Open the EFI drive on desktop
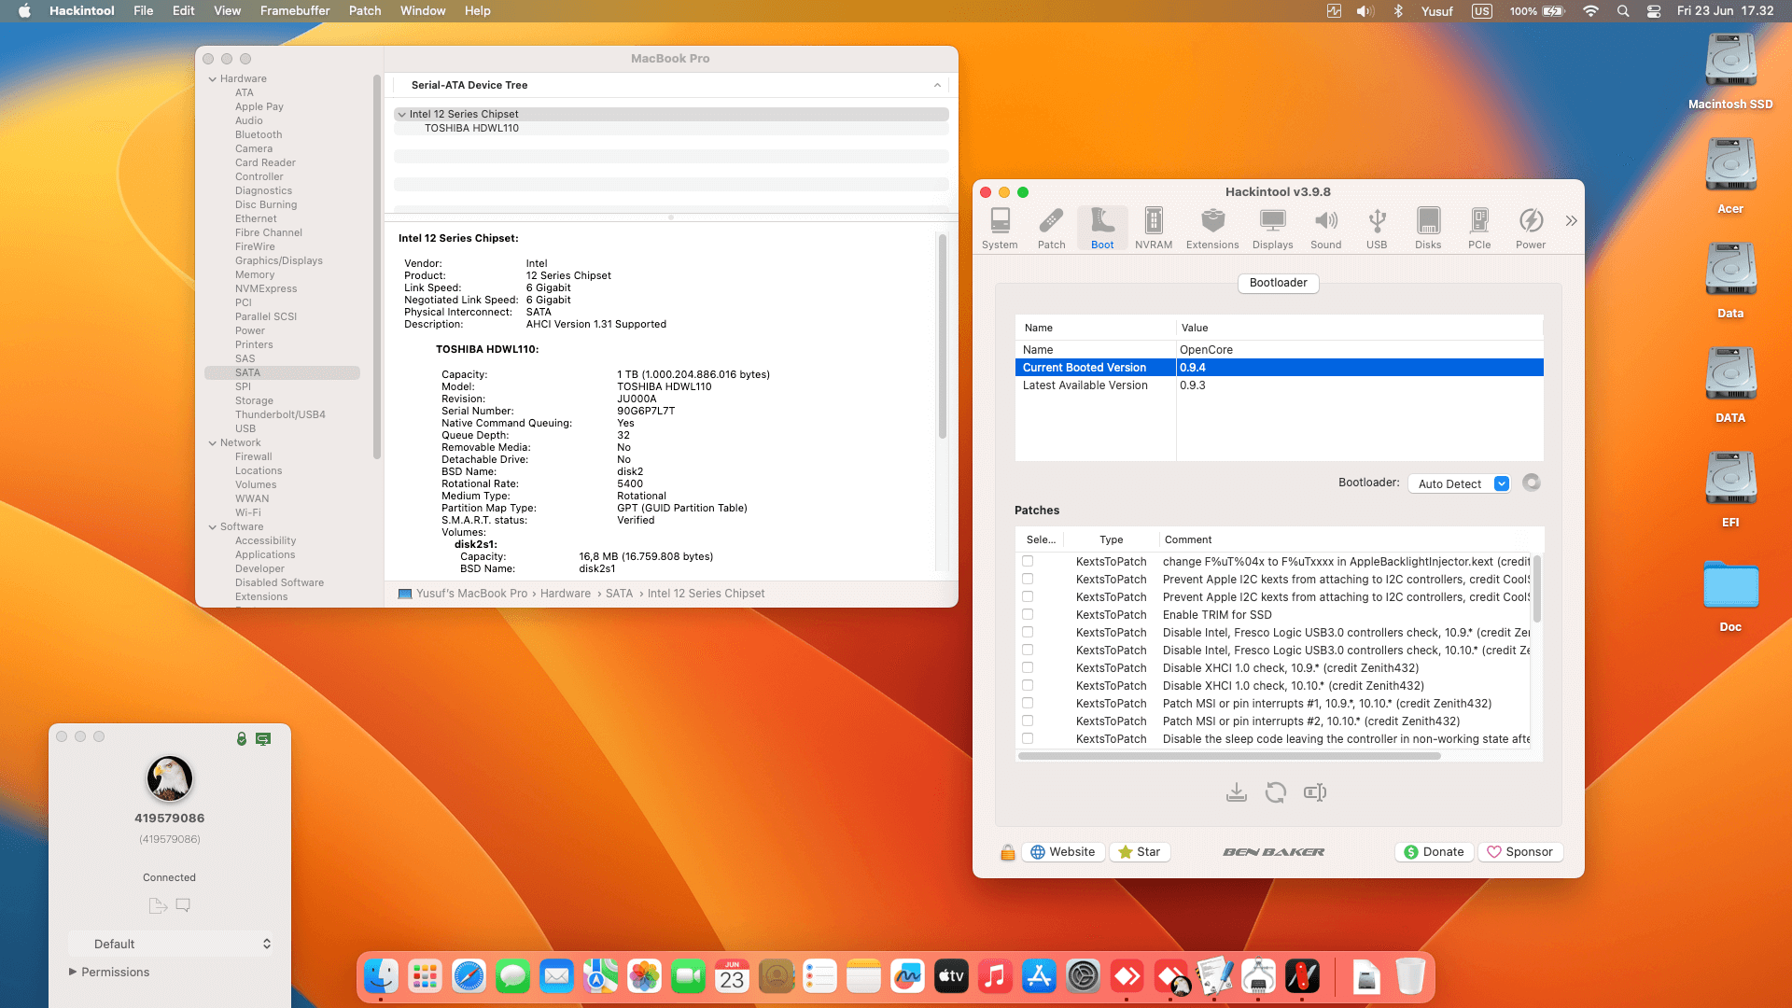 [x=1730, y=490]
